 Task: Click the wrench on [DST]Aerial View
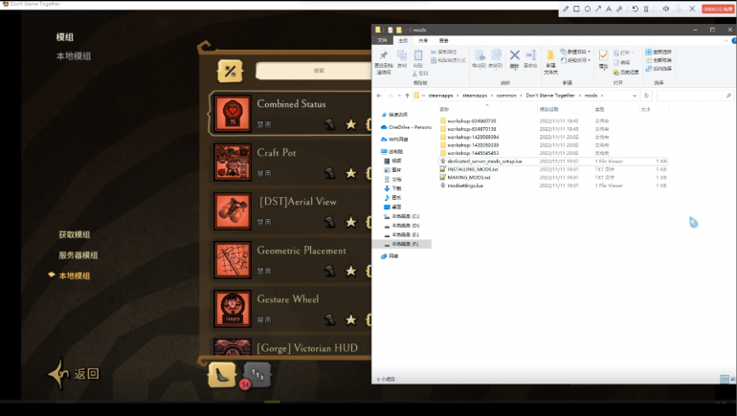pyautogui.click(x=330, y=222)
